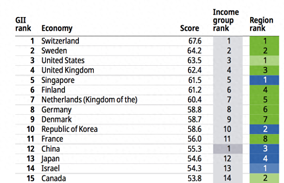Image resolution: width=284 pixels, height=183 pixels.
Task: Click Singapore's blue region rank cell
Action: (x=265, y=80)
